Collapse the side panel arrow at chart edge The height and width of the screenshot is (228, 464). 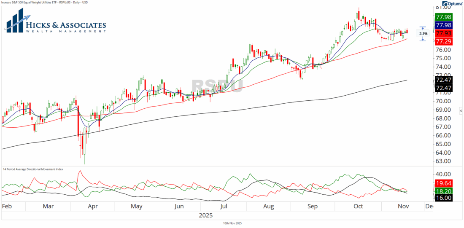[x=461, y=110]
